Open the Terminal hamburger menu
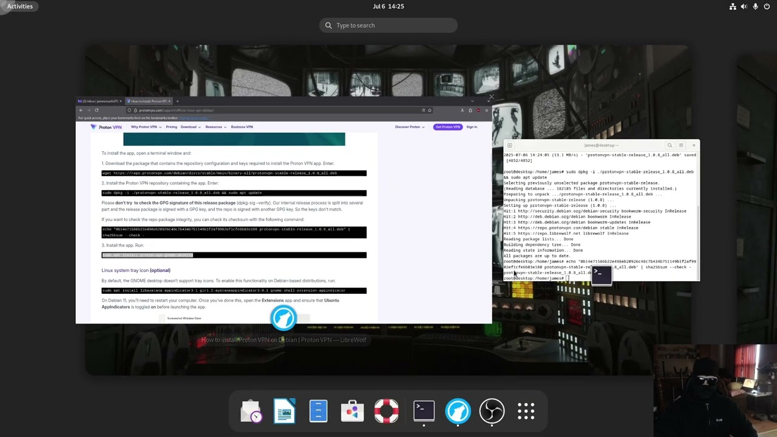The height and width of the screenshot is (437, 777). coord(681,146)
